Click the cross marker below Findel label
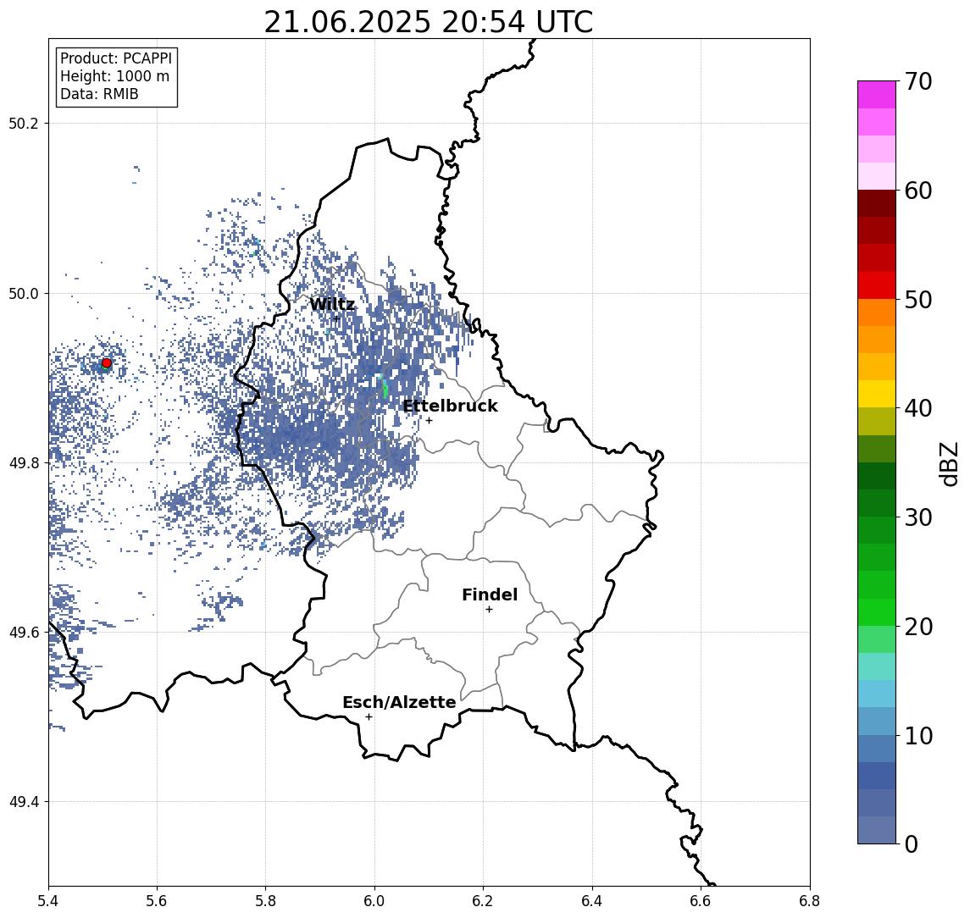 (489, 610)
